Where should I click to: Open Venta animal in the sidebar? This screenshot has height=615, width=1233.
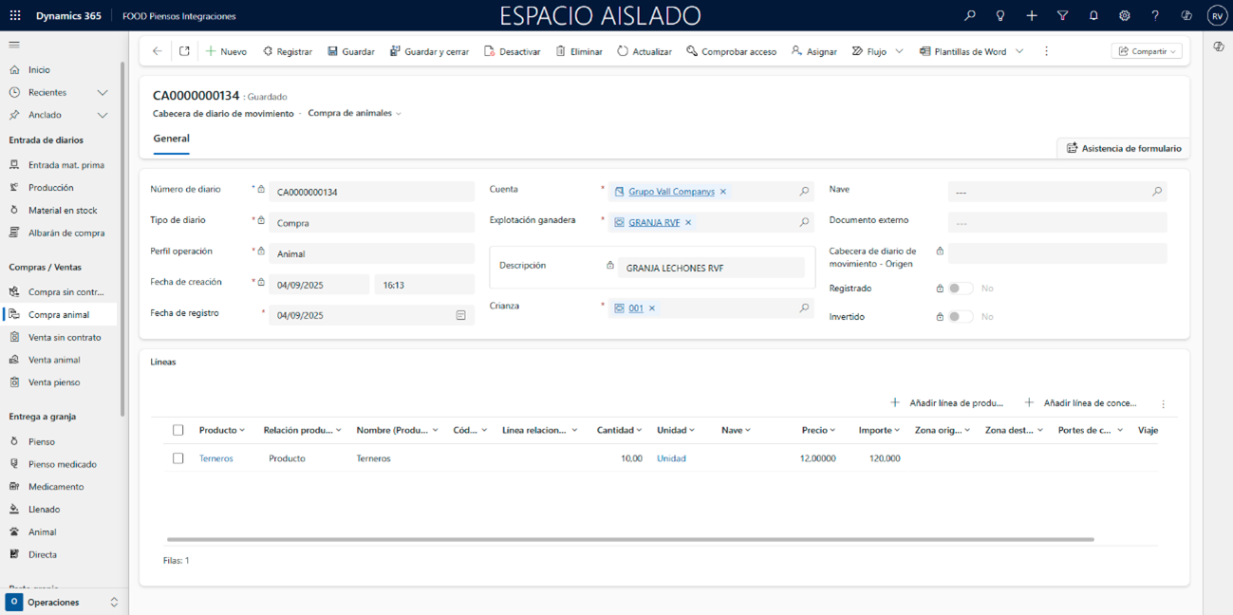54,360
